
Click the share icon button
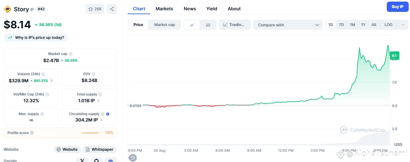112,9
